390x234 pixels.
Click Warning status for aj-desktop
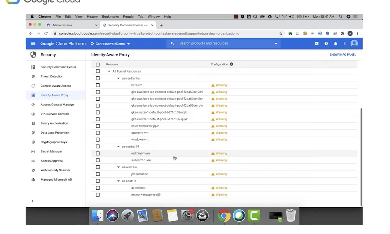[219, 188]
